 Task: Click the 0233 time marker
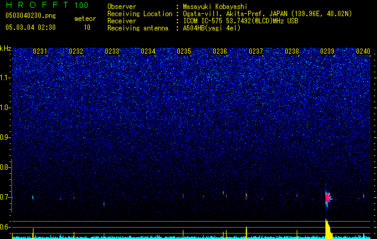[112, 51]
